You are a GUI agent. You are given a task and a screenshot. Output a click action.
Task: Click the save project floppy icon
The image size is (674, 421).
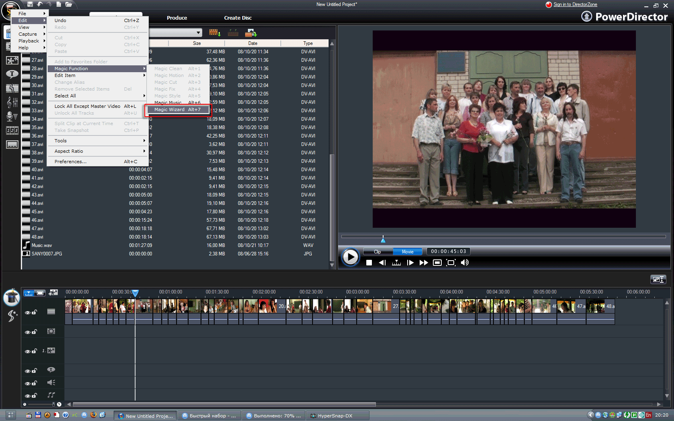pos(30,4)
